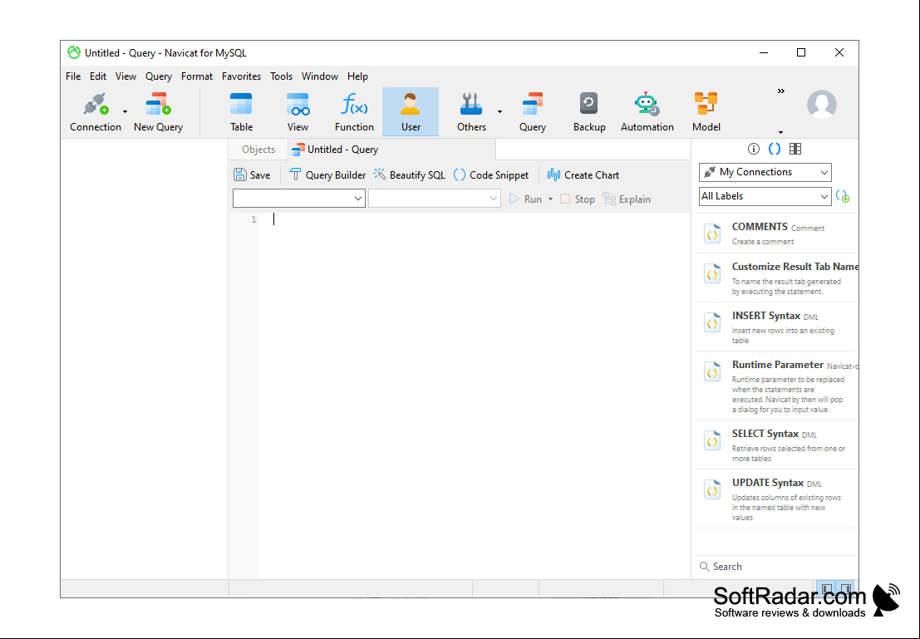This screenshot has width=920, height=639.
Task: Select the Customize Result Tab Name snippet
Action: (775, 278)
